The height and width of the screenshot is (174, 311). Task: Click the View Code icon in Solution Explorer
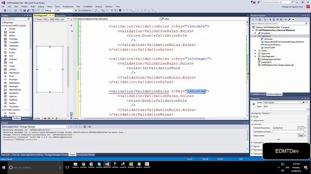click(x=286, y=19)
